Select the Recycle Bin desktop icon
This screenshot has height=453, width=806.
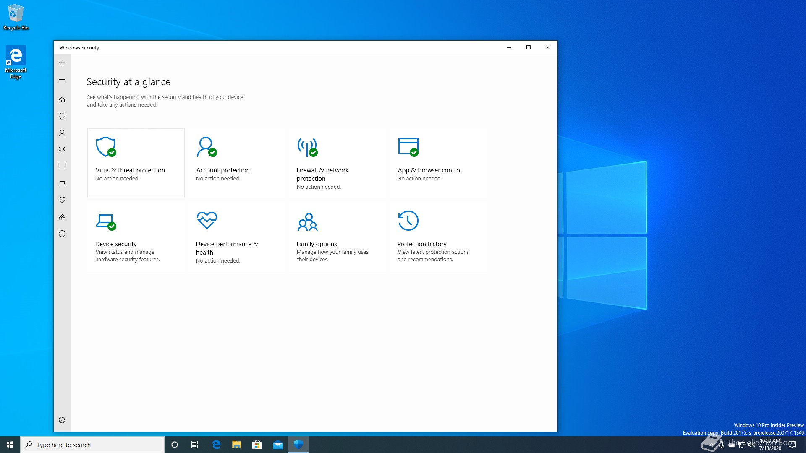click(16, 17)
